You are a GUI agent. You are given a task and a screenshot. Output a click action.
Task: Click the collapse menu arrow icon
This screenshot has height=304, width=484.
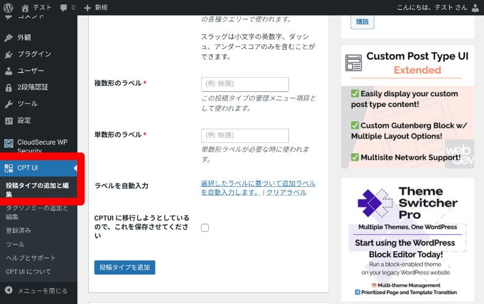pos(9,290)
